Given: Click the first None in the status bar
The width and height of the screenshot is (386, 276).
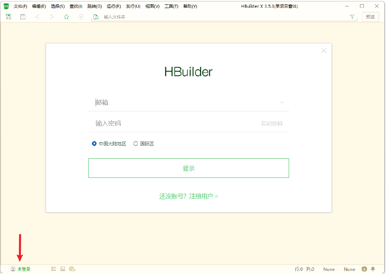Looking at the screenshot, I should [x=329, y=269].
